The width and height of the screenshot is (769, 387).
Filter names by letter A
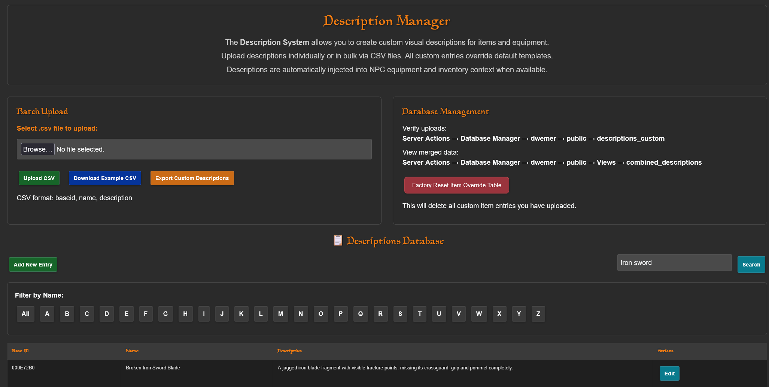click(x=47, y=314)
